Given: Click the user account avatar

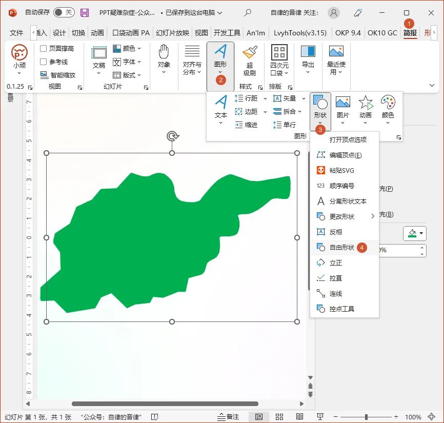Looking at the screenshot, I should tap(334, 12).
